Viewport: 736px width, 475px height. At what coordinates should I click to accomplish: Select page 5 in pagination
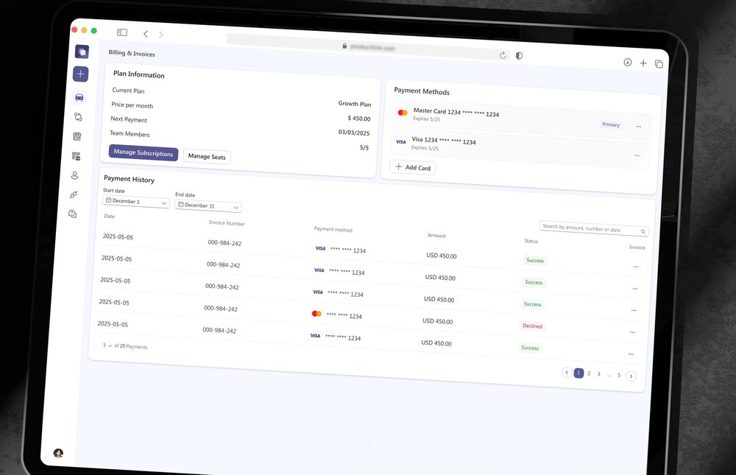(x=619, y=375)
